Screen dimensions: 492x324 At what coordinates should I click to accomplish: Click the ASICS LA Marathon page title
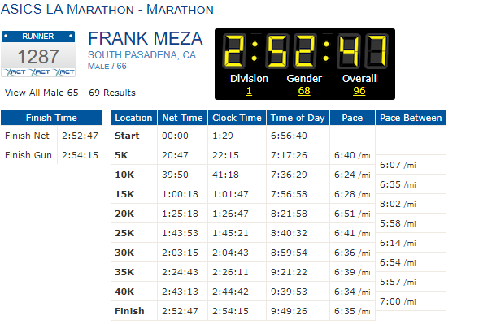pyautogui.click(x=107, y=10)
